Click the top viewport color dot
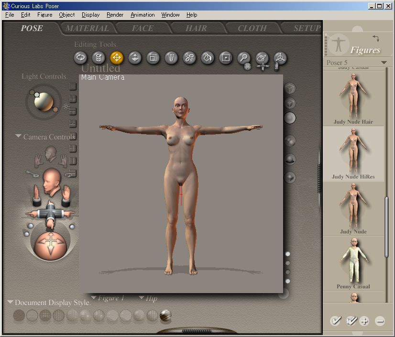Image resolution: width=395 pixels, height=337 pixels. (288, 254)
